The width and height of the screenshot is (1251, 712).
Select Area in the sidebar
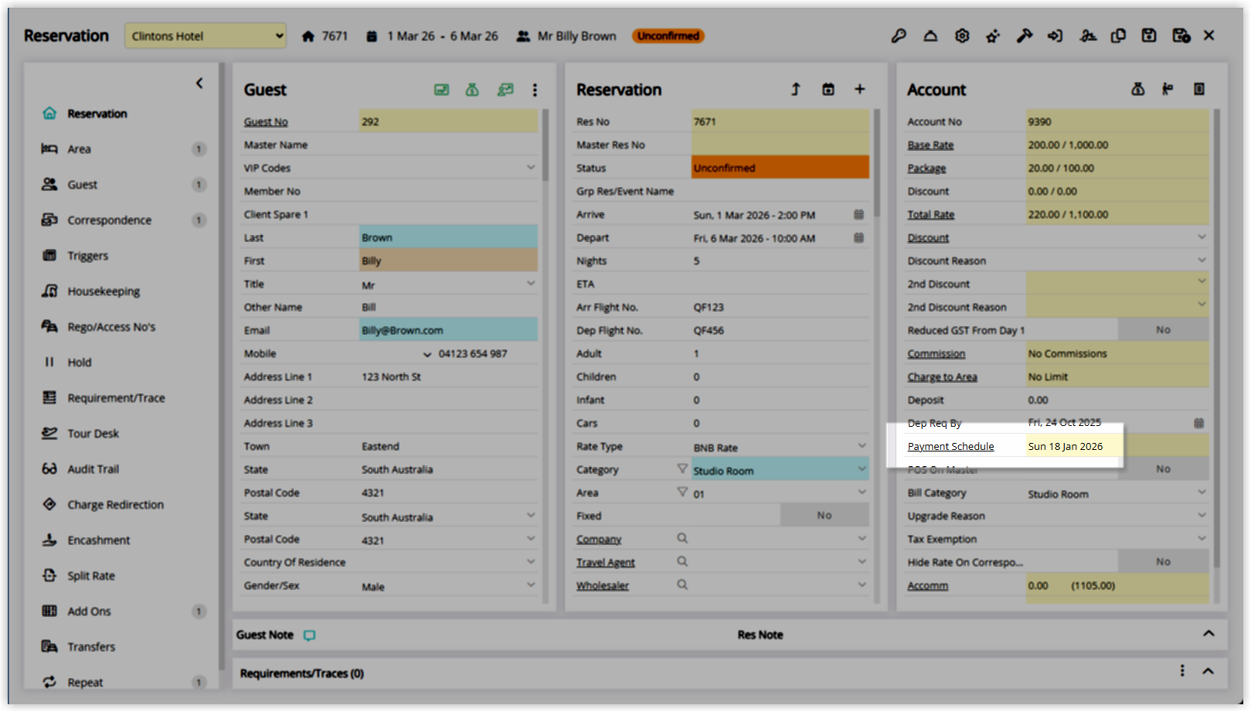tap(79, 149)
